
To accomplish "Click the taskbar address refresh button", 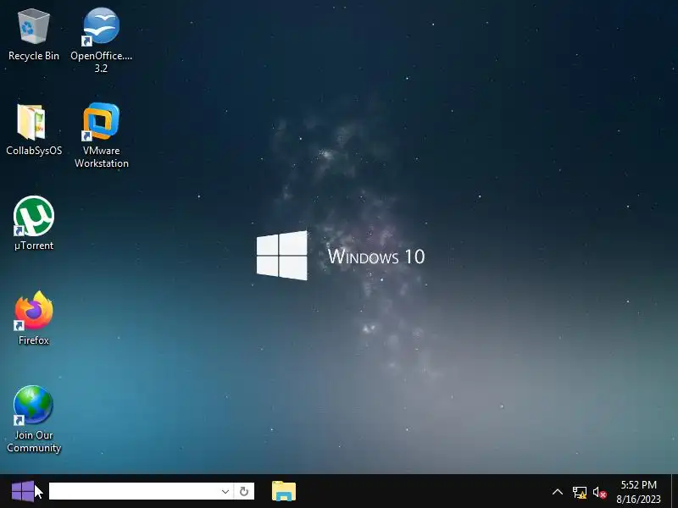I will [244, 492].
